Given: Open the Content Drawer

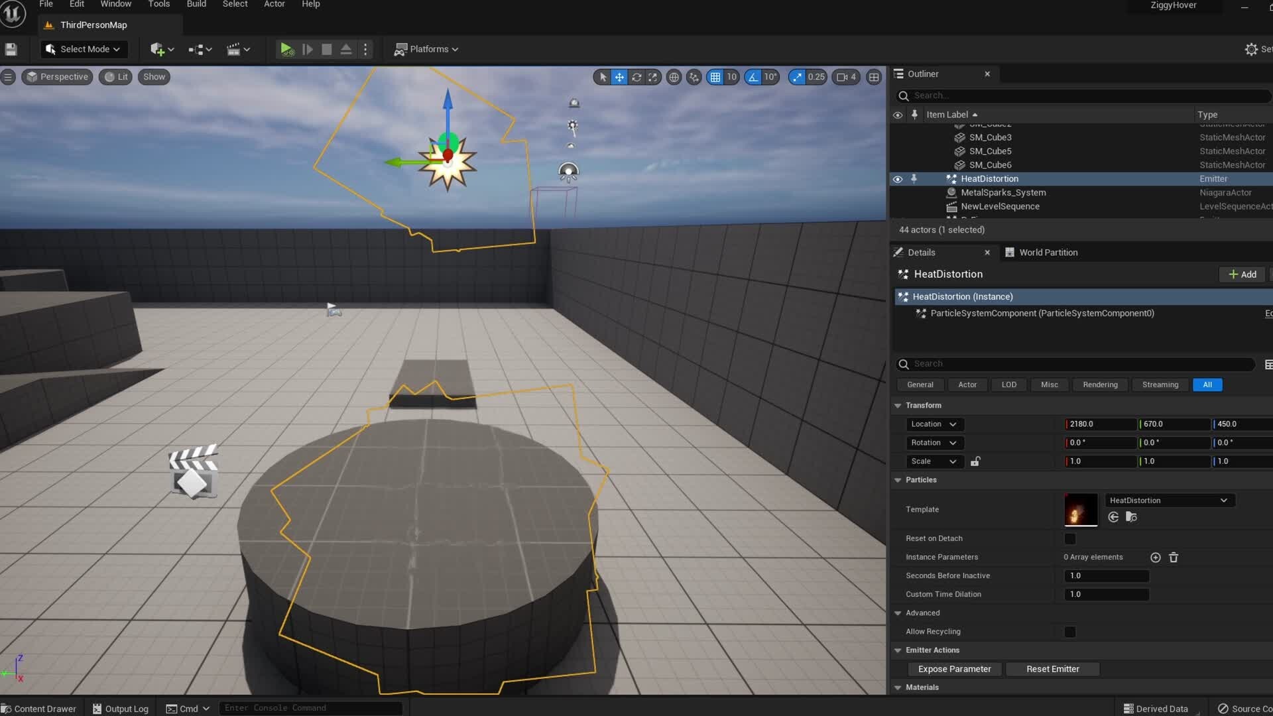Looking at the screenshot, I should (38, 708).
